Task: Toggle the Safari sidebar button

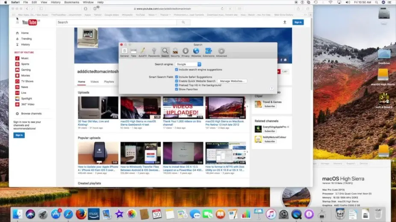Action: click(41, 9)
